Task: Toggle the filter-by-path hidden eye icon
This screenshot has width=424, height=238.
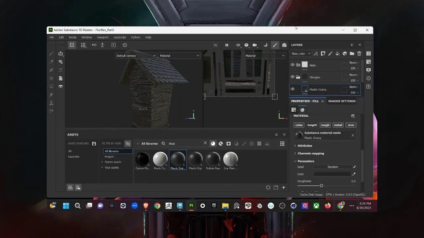Action: [x=128, y=143]
